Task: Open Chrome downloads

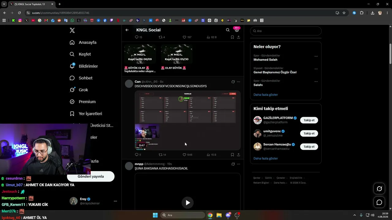Action: [372, 13]
